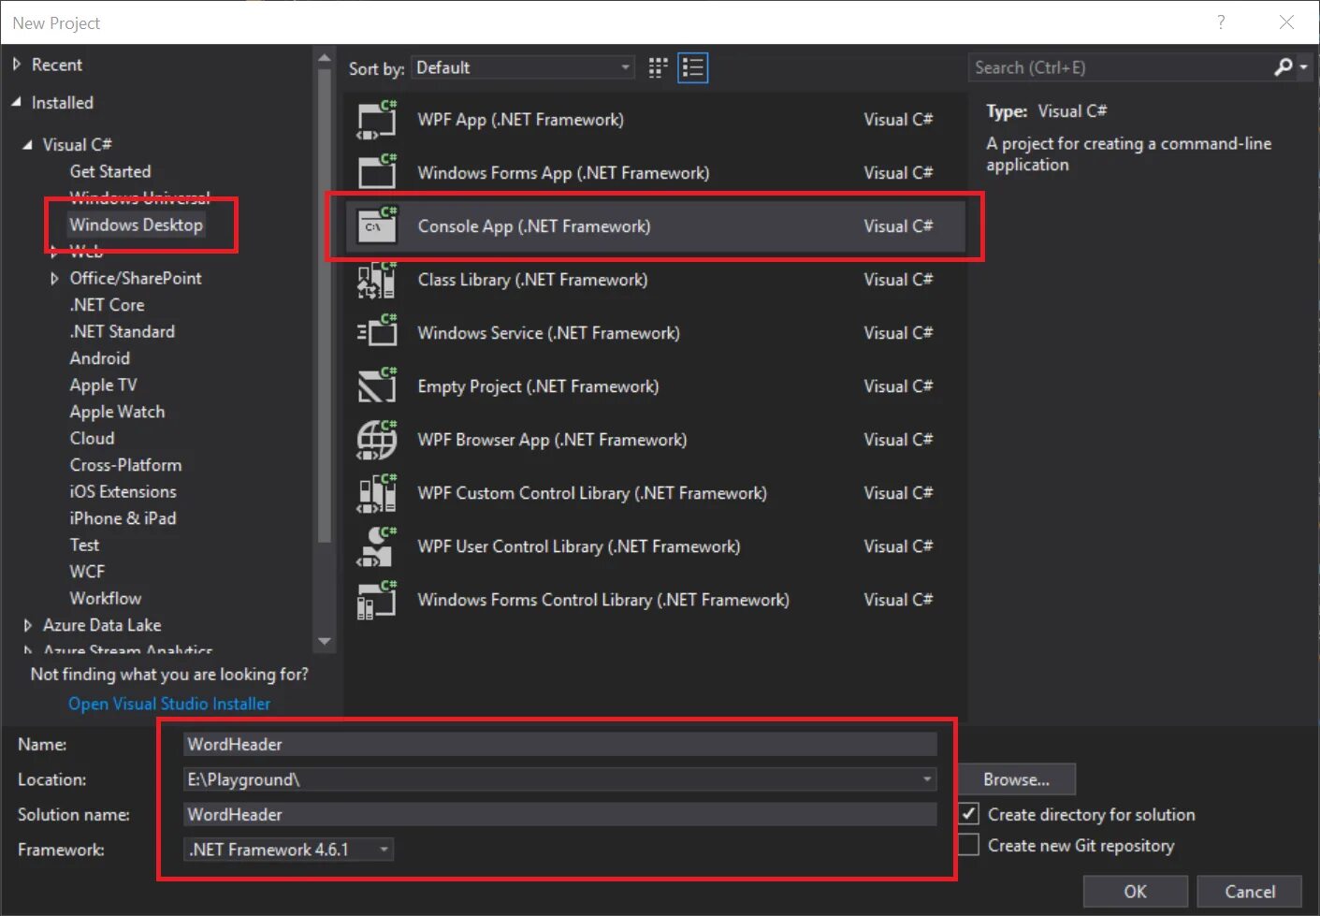
Task: Select .NET Standard category
Action: [122, 332]
